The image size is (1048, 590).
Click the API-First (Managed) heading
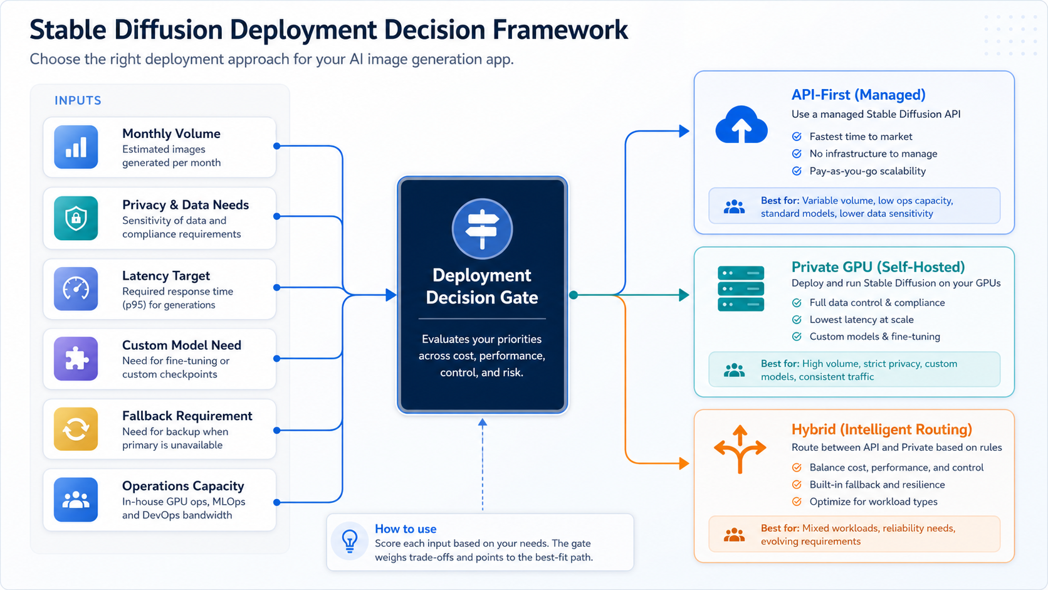click(x=859, y=95)
